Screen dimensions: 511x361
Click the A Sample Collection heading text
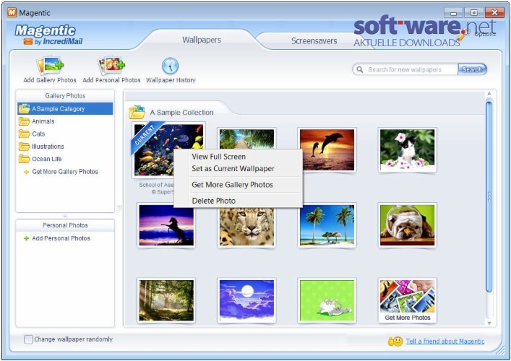click(181, 113)
